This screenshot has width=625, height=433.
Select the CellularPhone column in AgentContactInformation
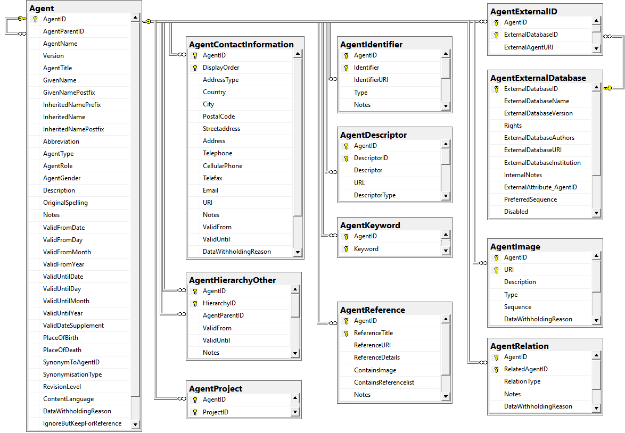click(240, 166)
